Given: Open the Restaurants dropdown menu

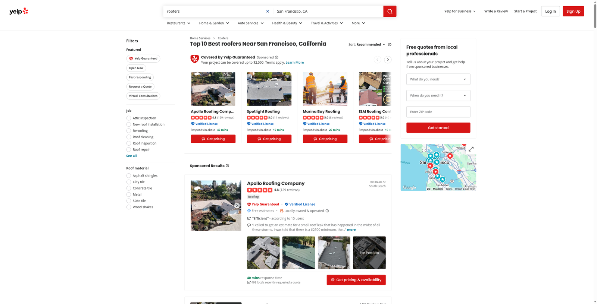Looking at the screenshot, I should [x=179, y=23].
